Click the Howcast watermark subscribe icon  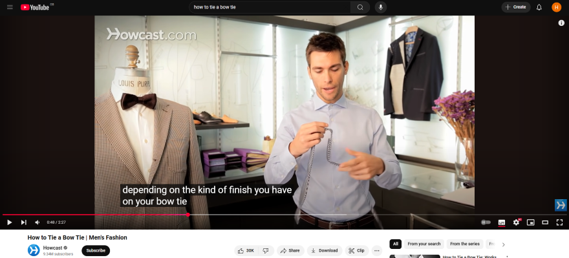tap(561, 205)
